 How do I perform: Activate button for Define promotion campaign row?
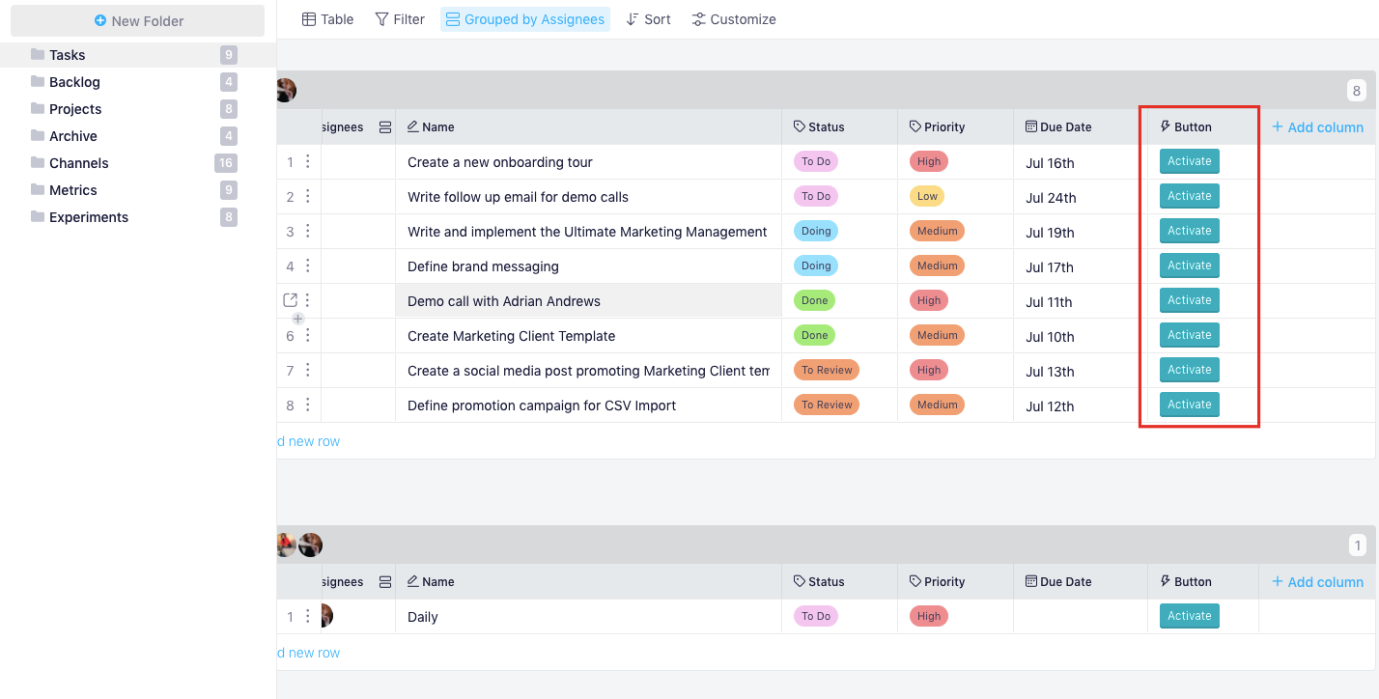(1190, 405)
